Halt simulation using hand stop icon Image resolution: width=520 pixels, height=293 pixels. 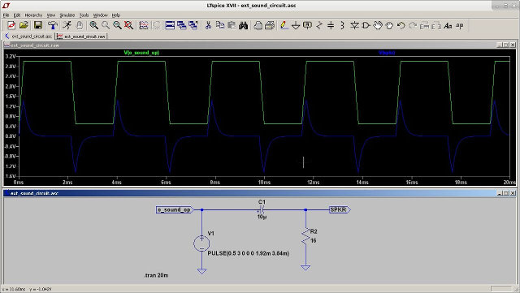point(80,25)
